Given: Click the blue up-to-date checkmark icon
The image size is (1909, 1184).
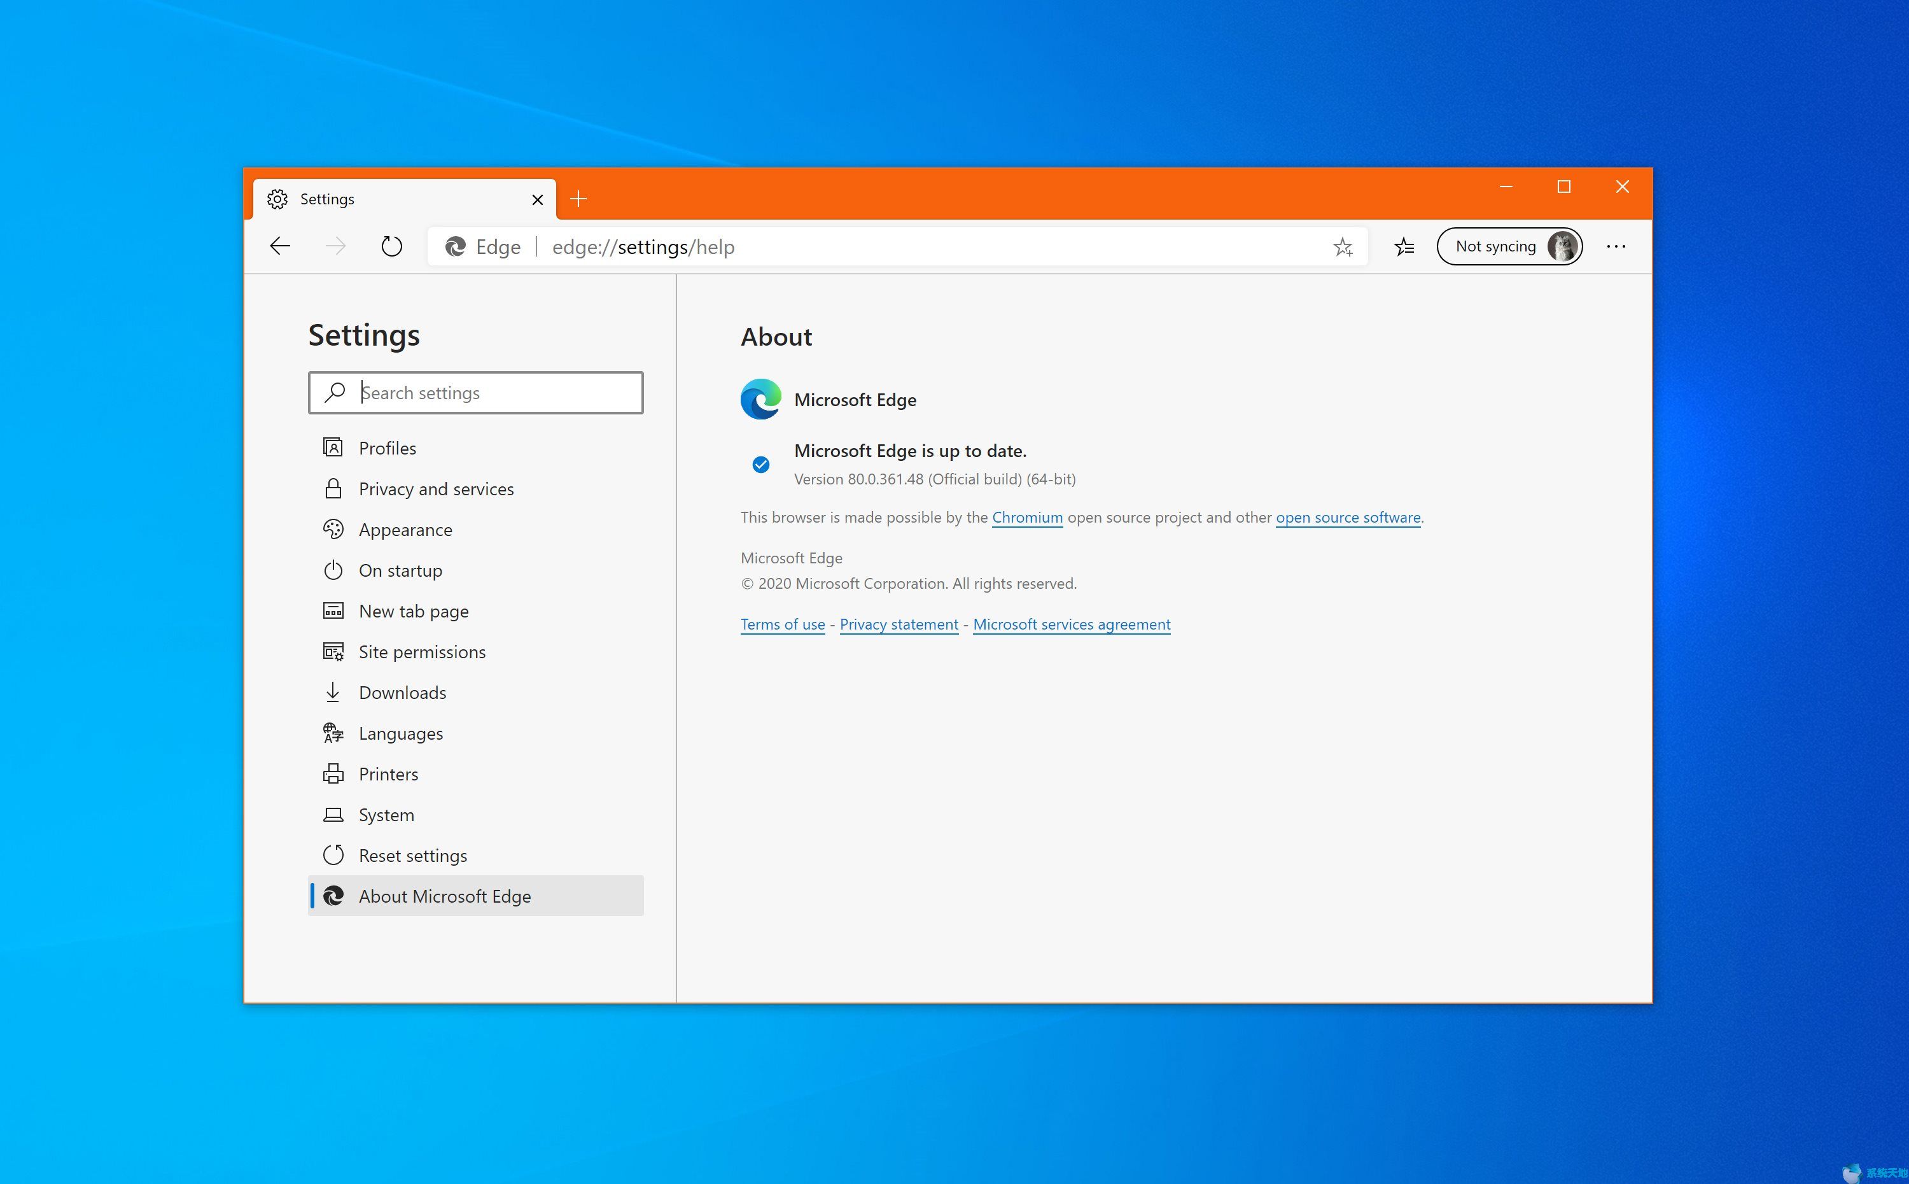Looking at the screenshot, I should click(x=761, y=464).
